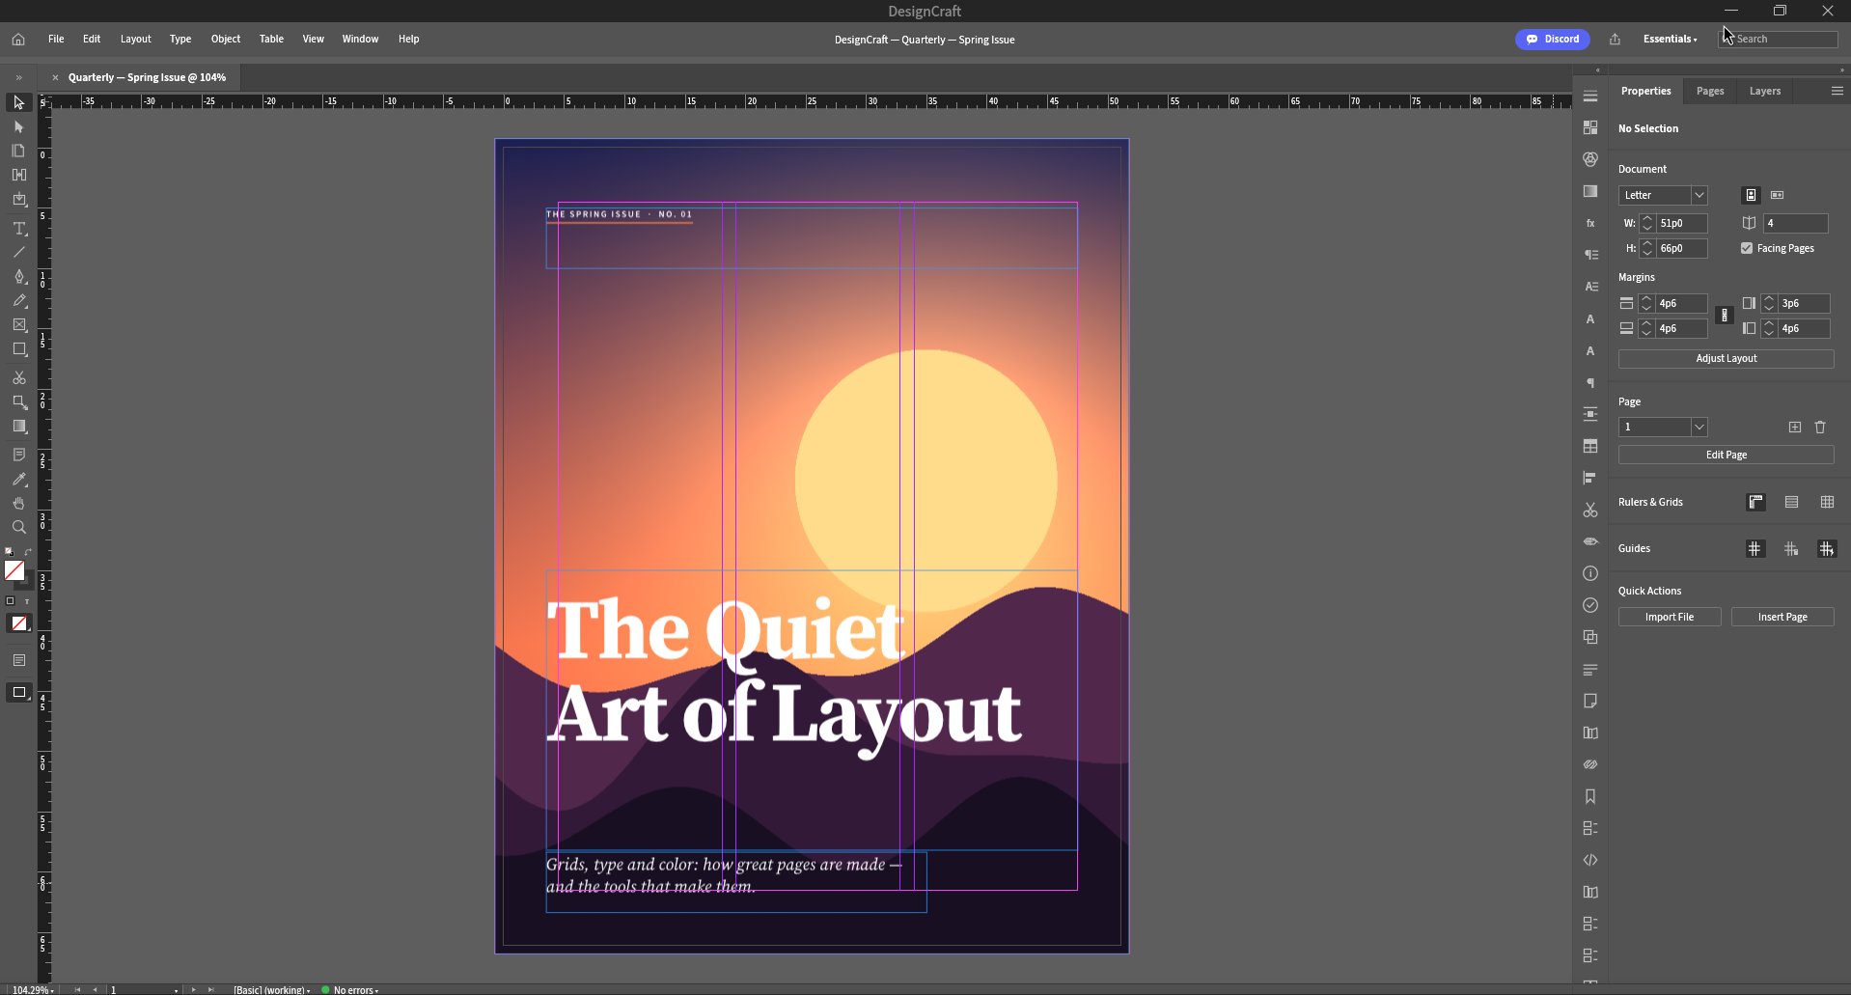This screenshot has height=995, width=1851.
Task: Toggle show guides button
Action: pyautogui.click(x=1754, y=548)
